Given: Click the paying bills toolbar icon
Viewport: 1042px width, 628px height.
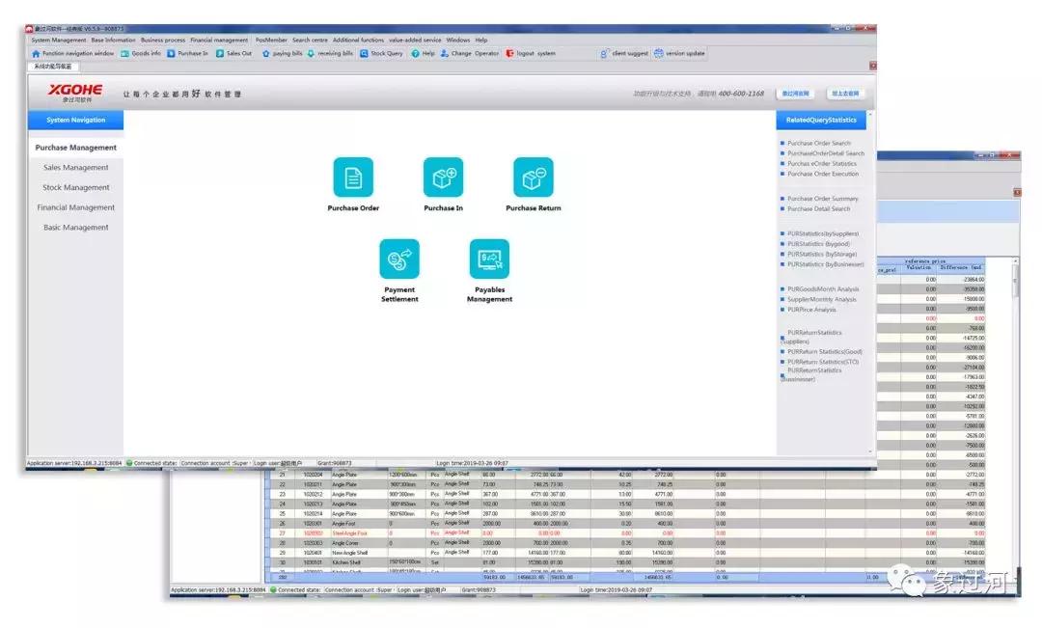Looking at the screenshot, I should pyautogui.click(x=266, y=53).
